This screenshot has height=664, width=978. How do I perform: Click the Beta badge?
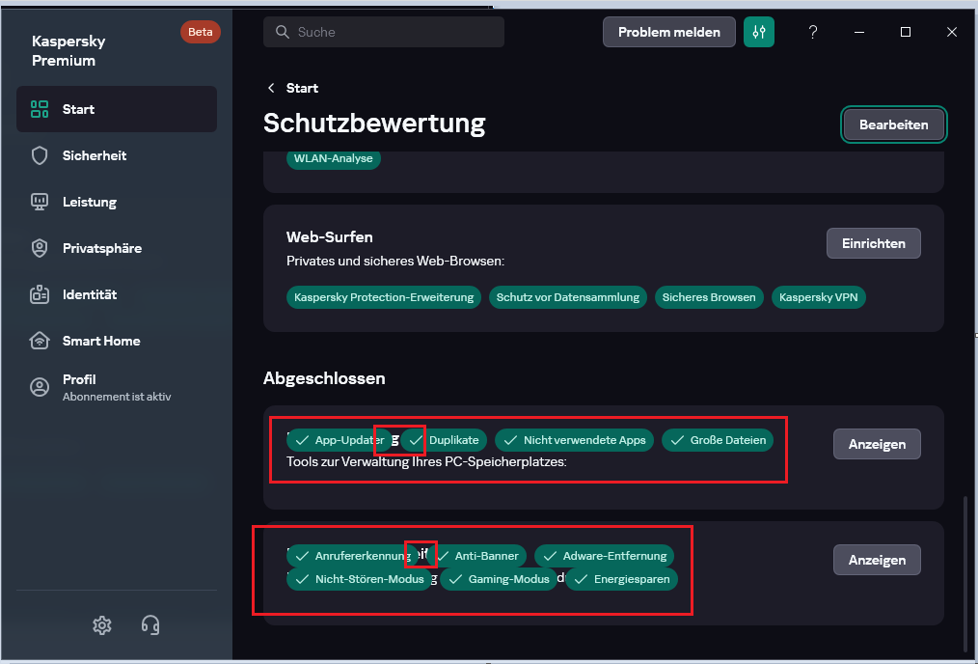coord(201,32)
